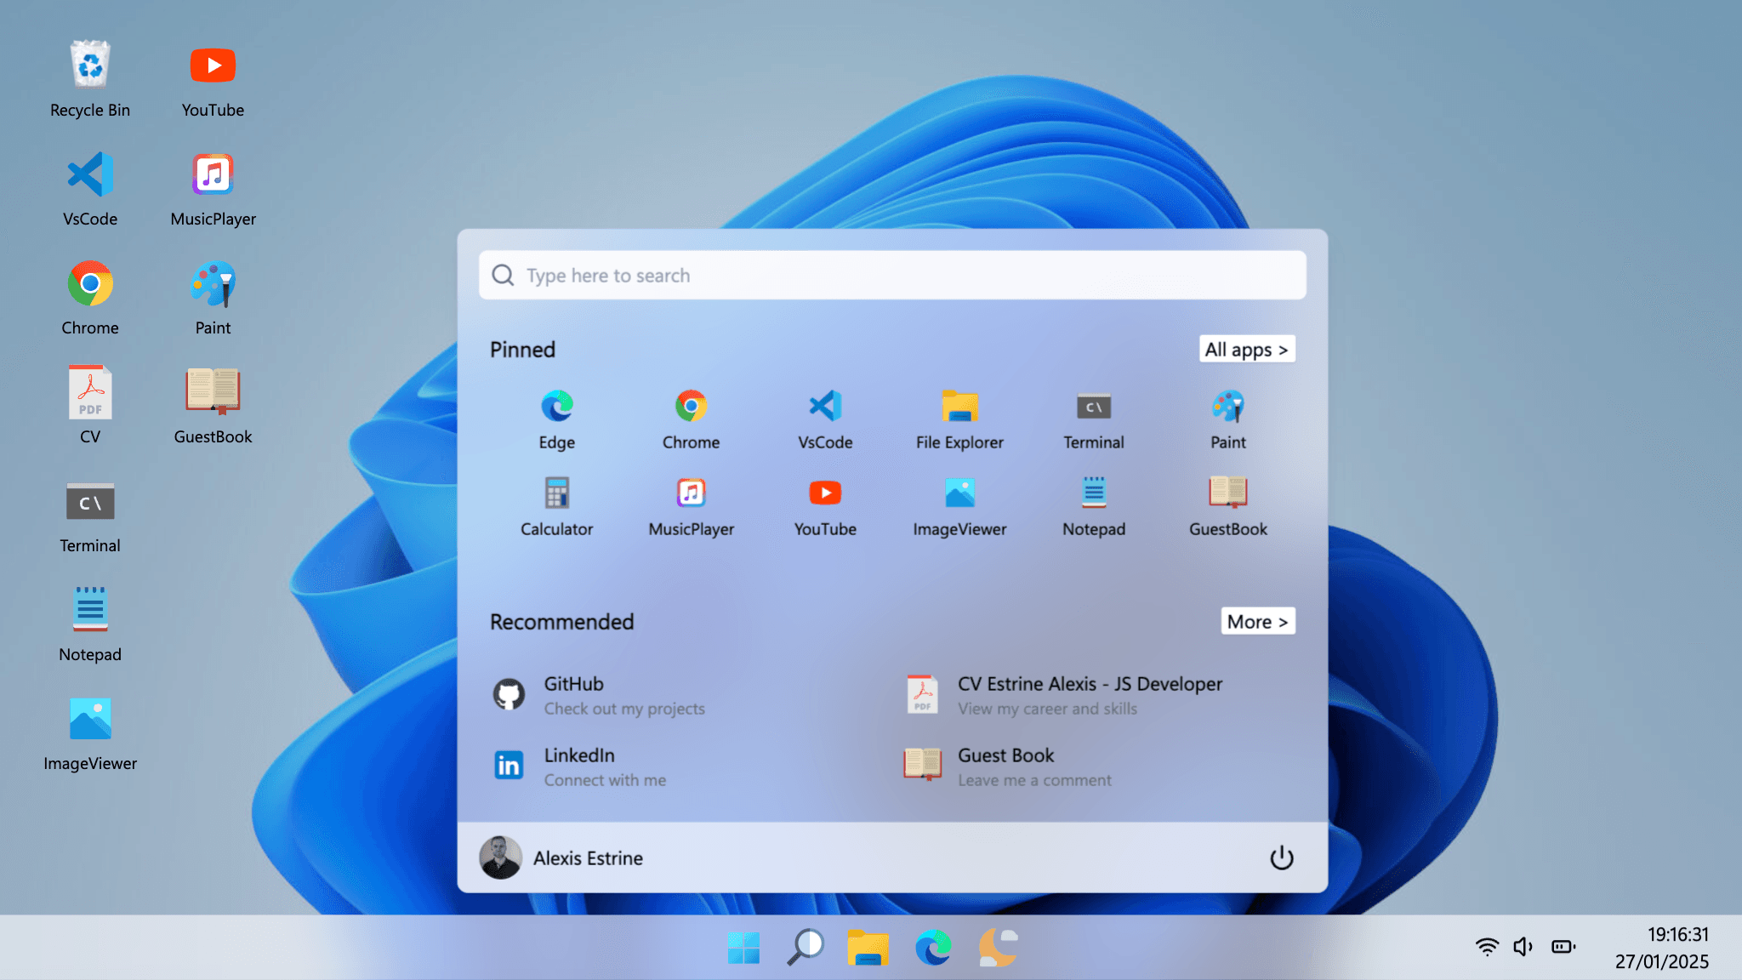Expand the All apps list
The image size is (1742, 980).
tap(1246, 349)
